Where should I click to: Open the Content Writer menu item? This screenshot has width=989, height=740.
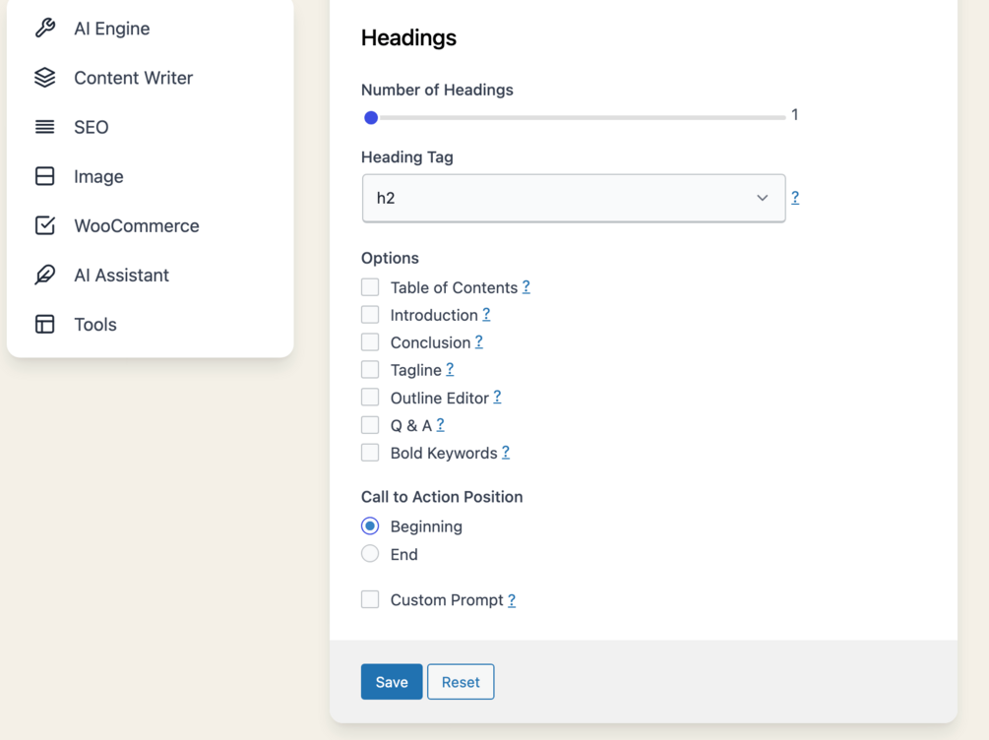(133, 78)
